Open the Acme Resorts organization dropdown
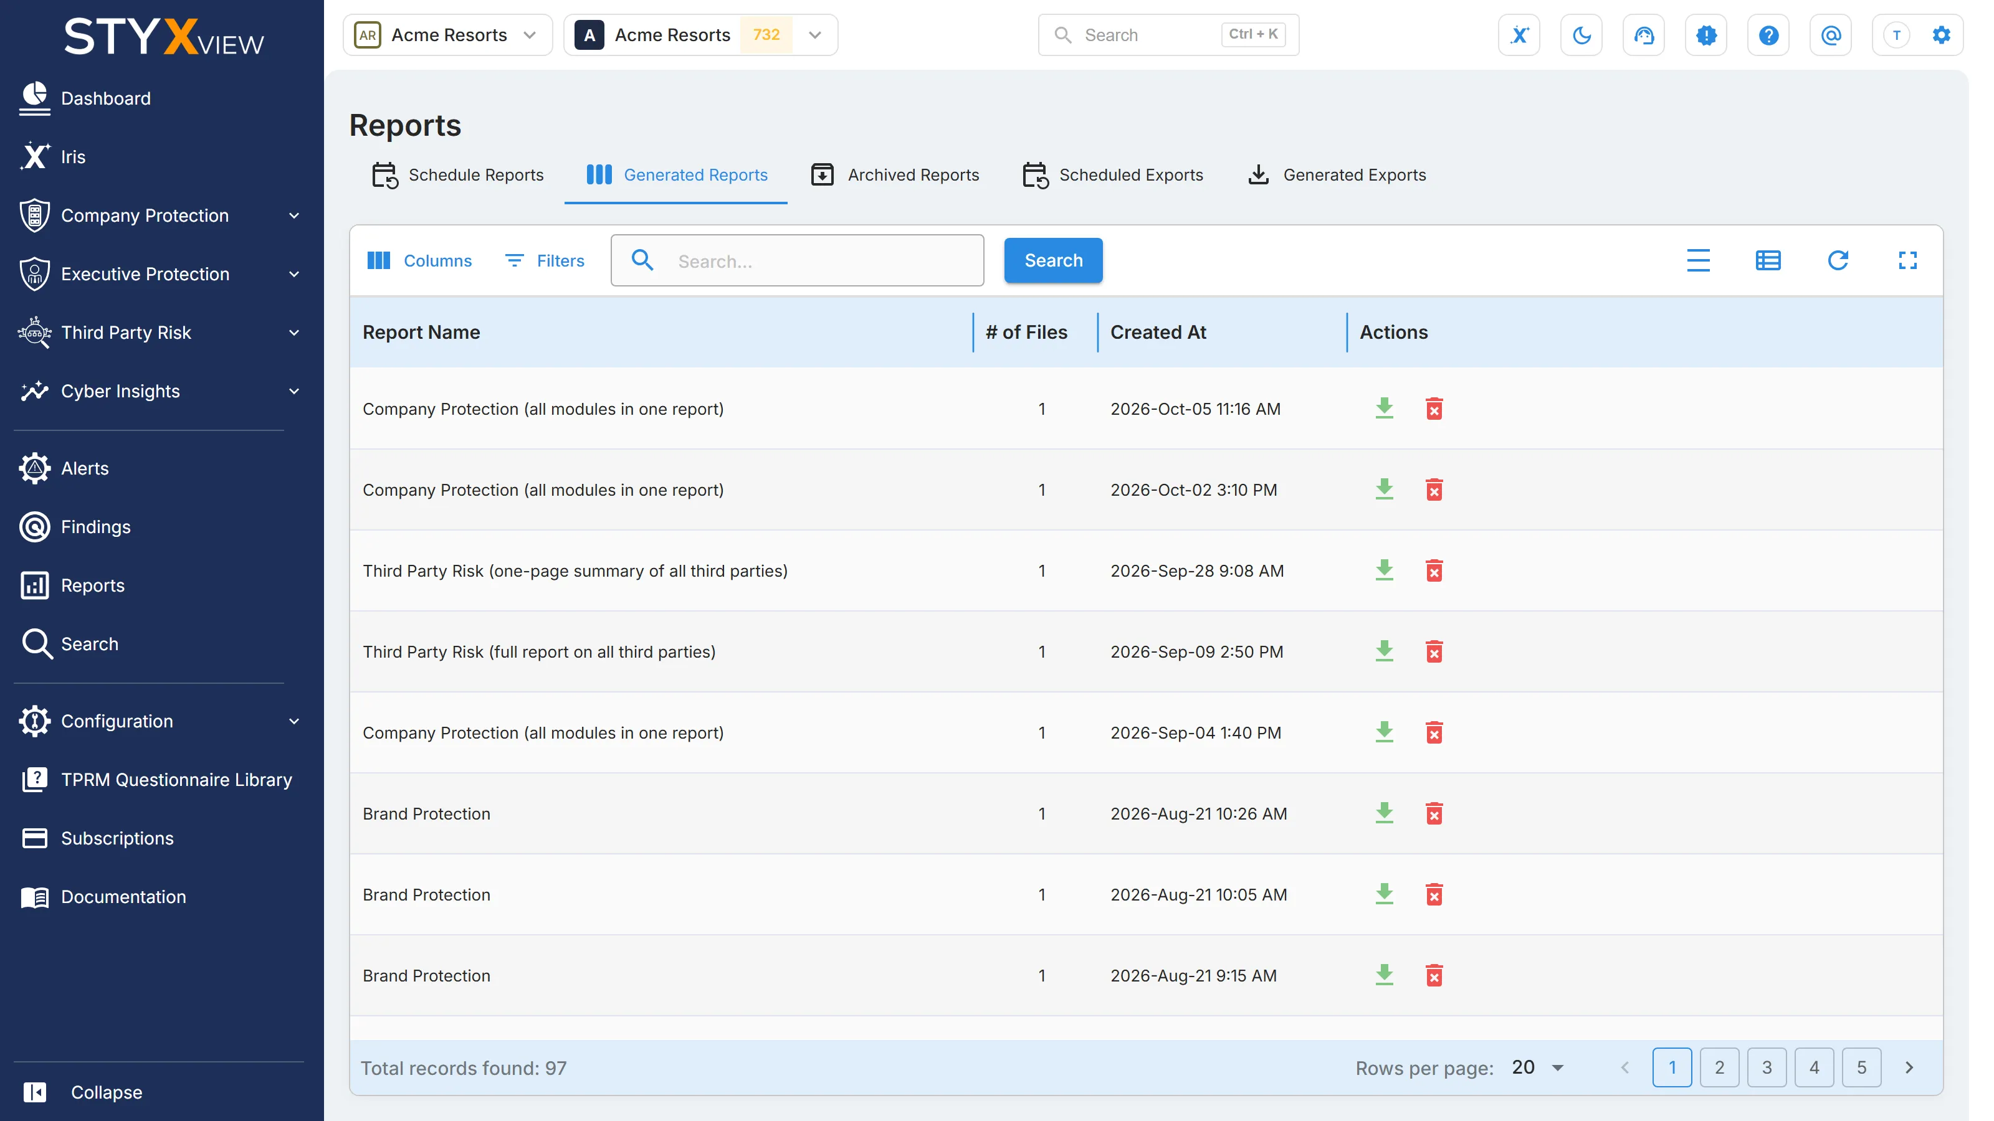 (447, 35)
